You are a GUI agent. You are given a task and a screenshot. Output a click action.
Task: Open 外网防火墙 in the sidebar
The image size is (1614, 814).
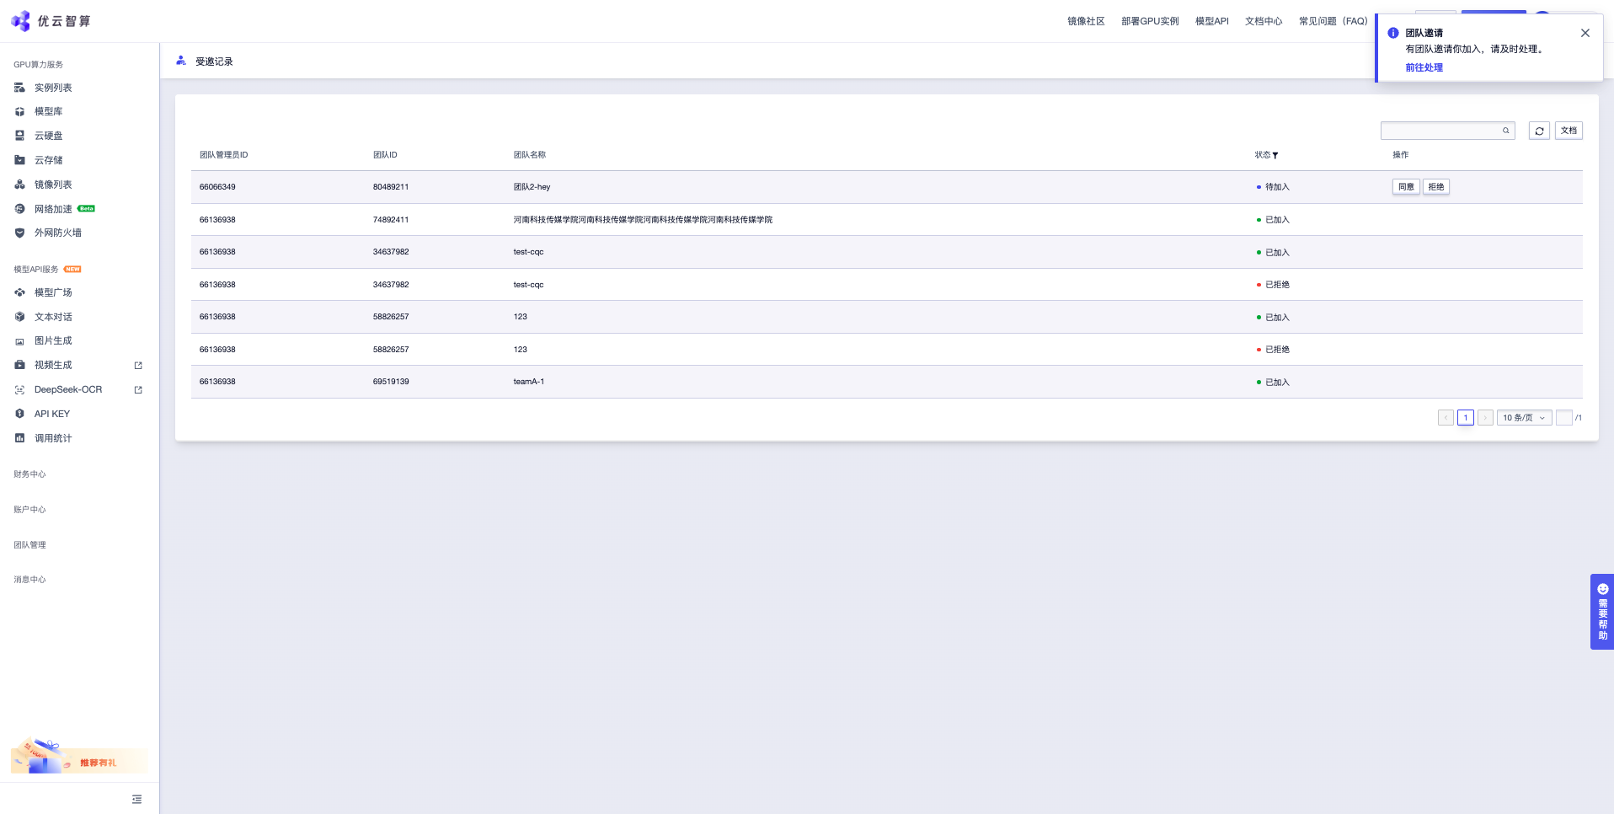(x=57, y=233)
